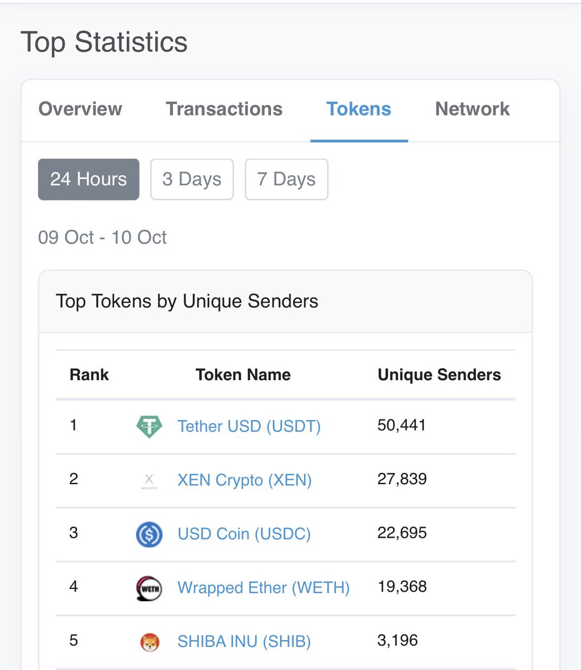Select the Tokens tab
This screenshot has height=670, width=581.
tap(359, 109)
